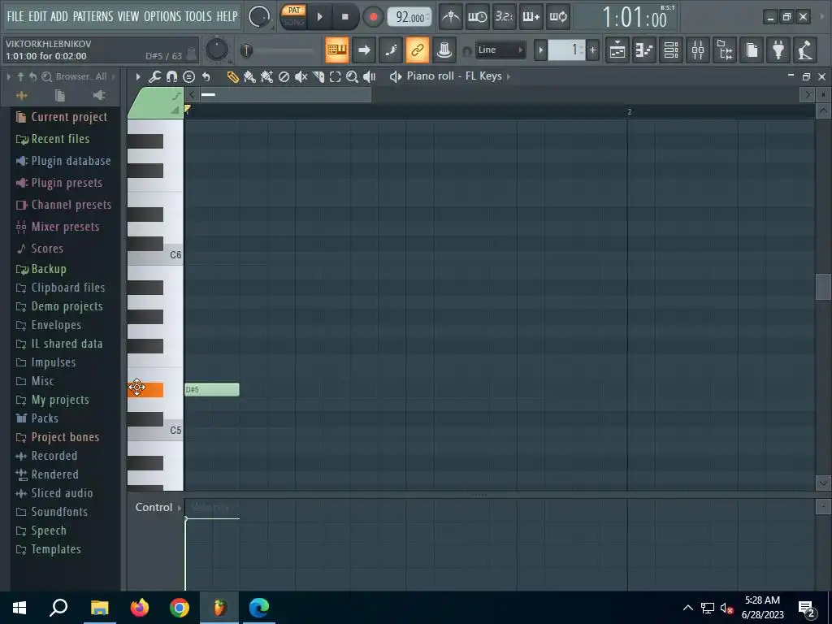Open the piano roll stamp tool
This screenshot has width=832, height=624.
[188, 77]
